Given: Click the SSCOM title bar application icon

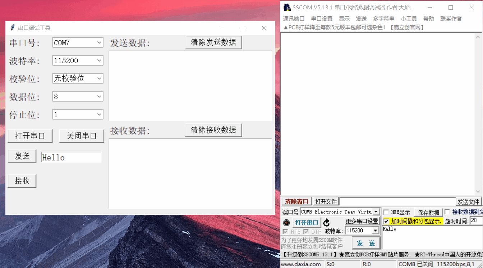Looking at the screenshot, I should click(x=286, y=7).
